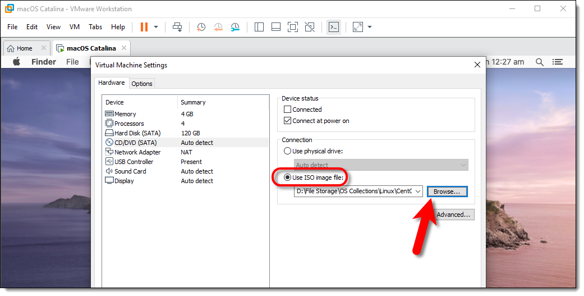
Task: Toggle the library sidebar view icon
Action: click(259, 27)
